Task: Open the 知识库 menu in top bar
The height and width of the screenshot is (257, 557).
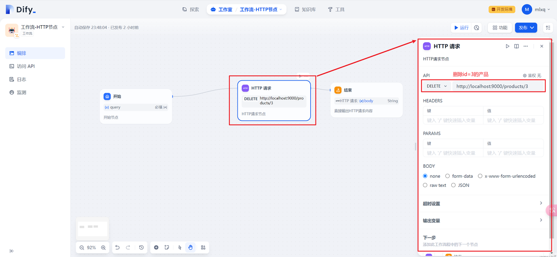Action: tap(305, 9)
